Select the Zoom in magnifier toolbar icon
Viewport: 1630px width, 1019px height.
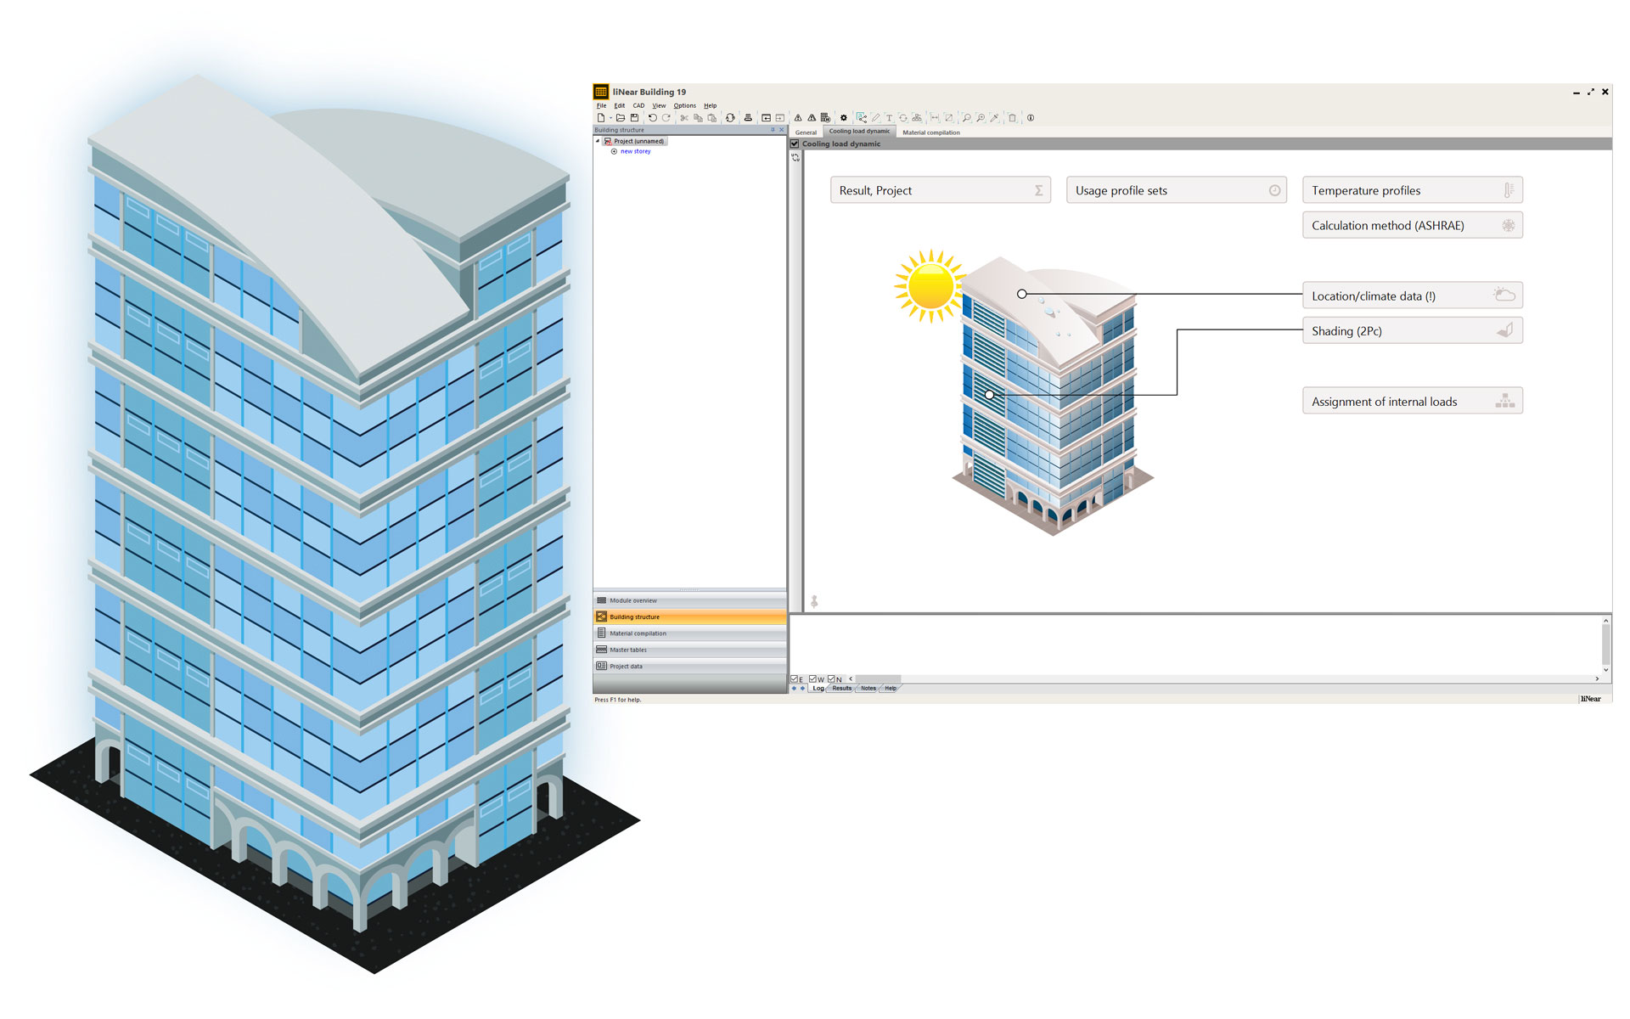(981, 118)
